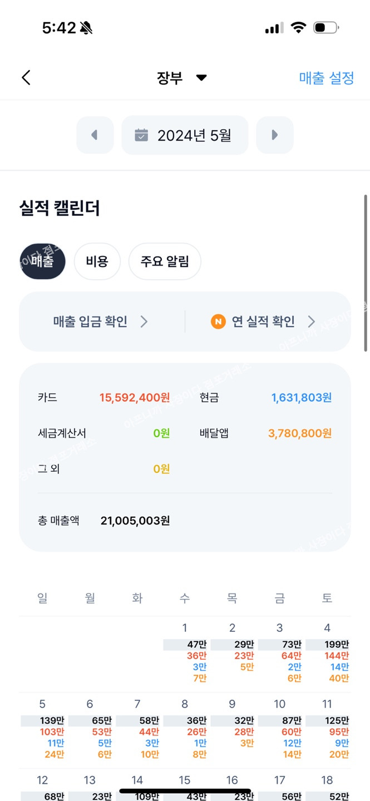Tap the back arrow icon
The height and width of the screenshot is (801, 370).
point(26,78)
